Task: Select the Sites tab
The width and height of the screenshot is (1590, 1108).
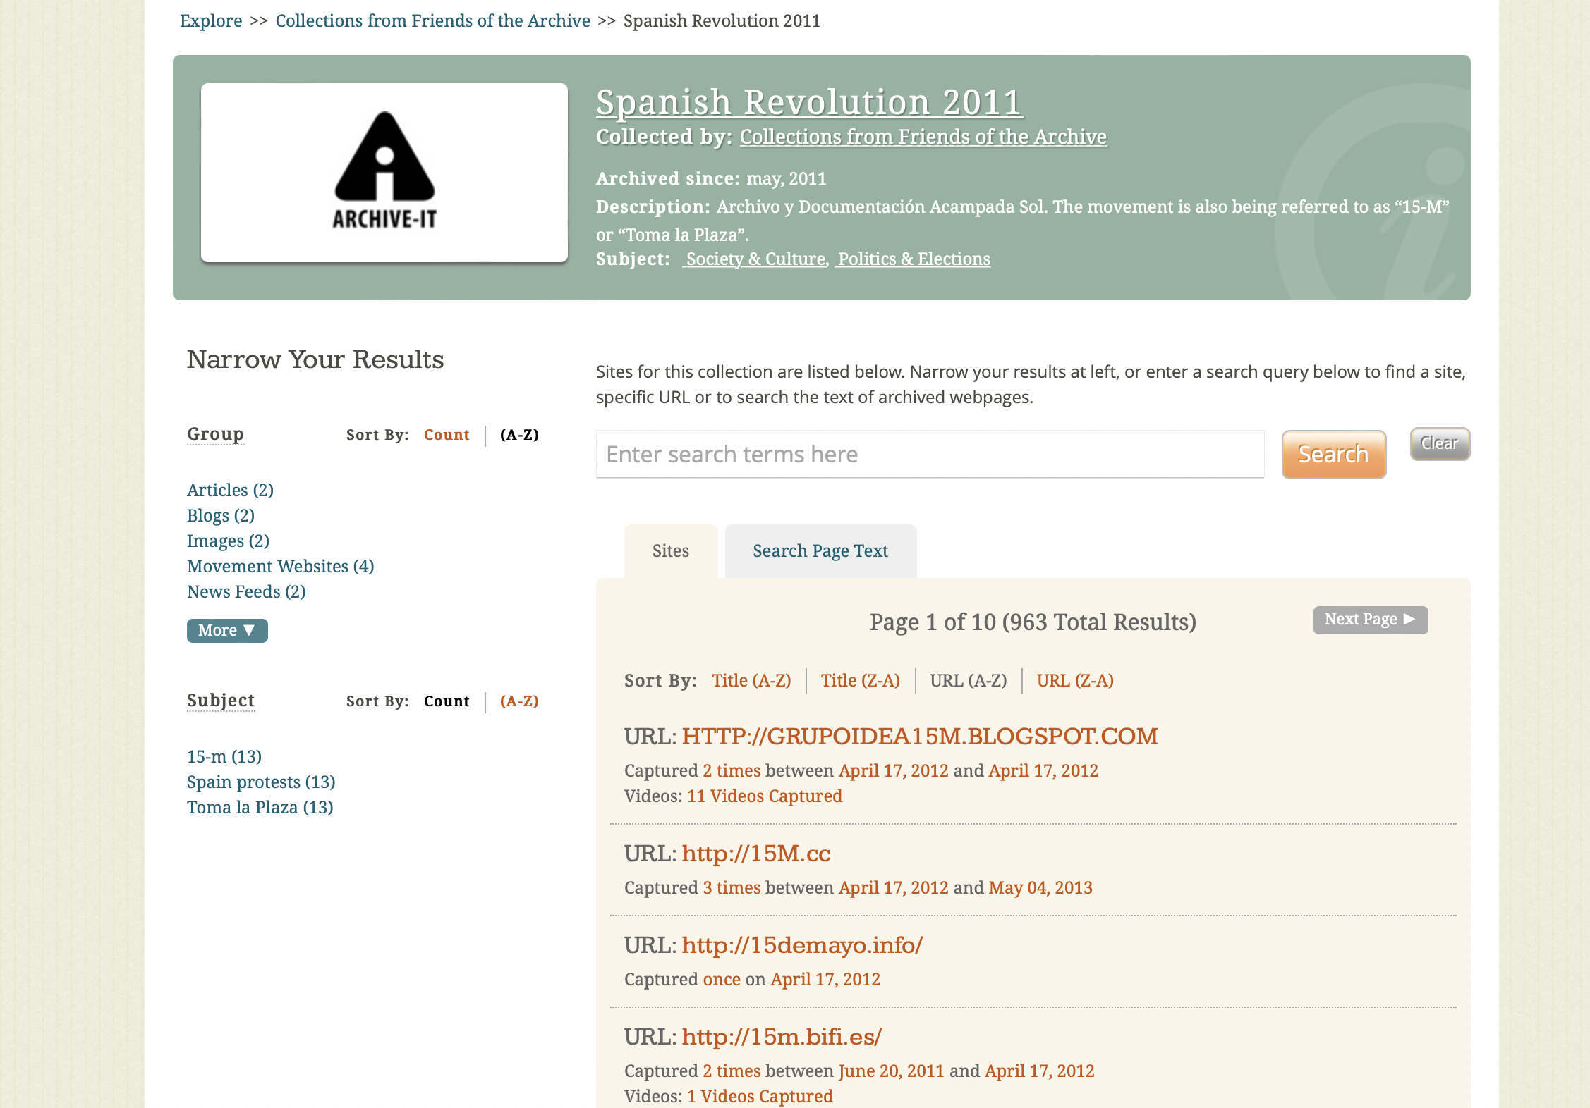Action: (670, 550)
